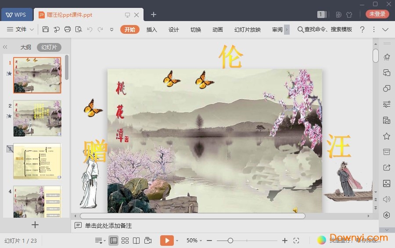Click the Print icon
Image resolution: width=395 pixels, height=248 pixels.
[68, 29]
